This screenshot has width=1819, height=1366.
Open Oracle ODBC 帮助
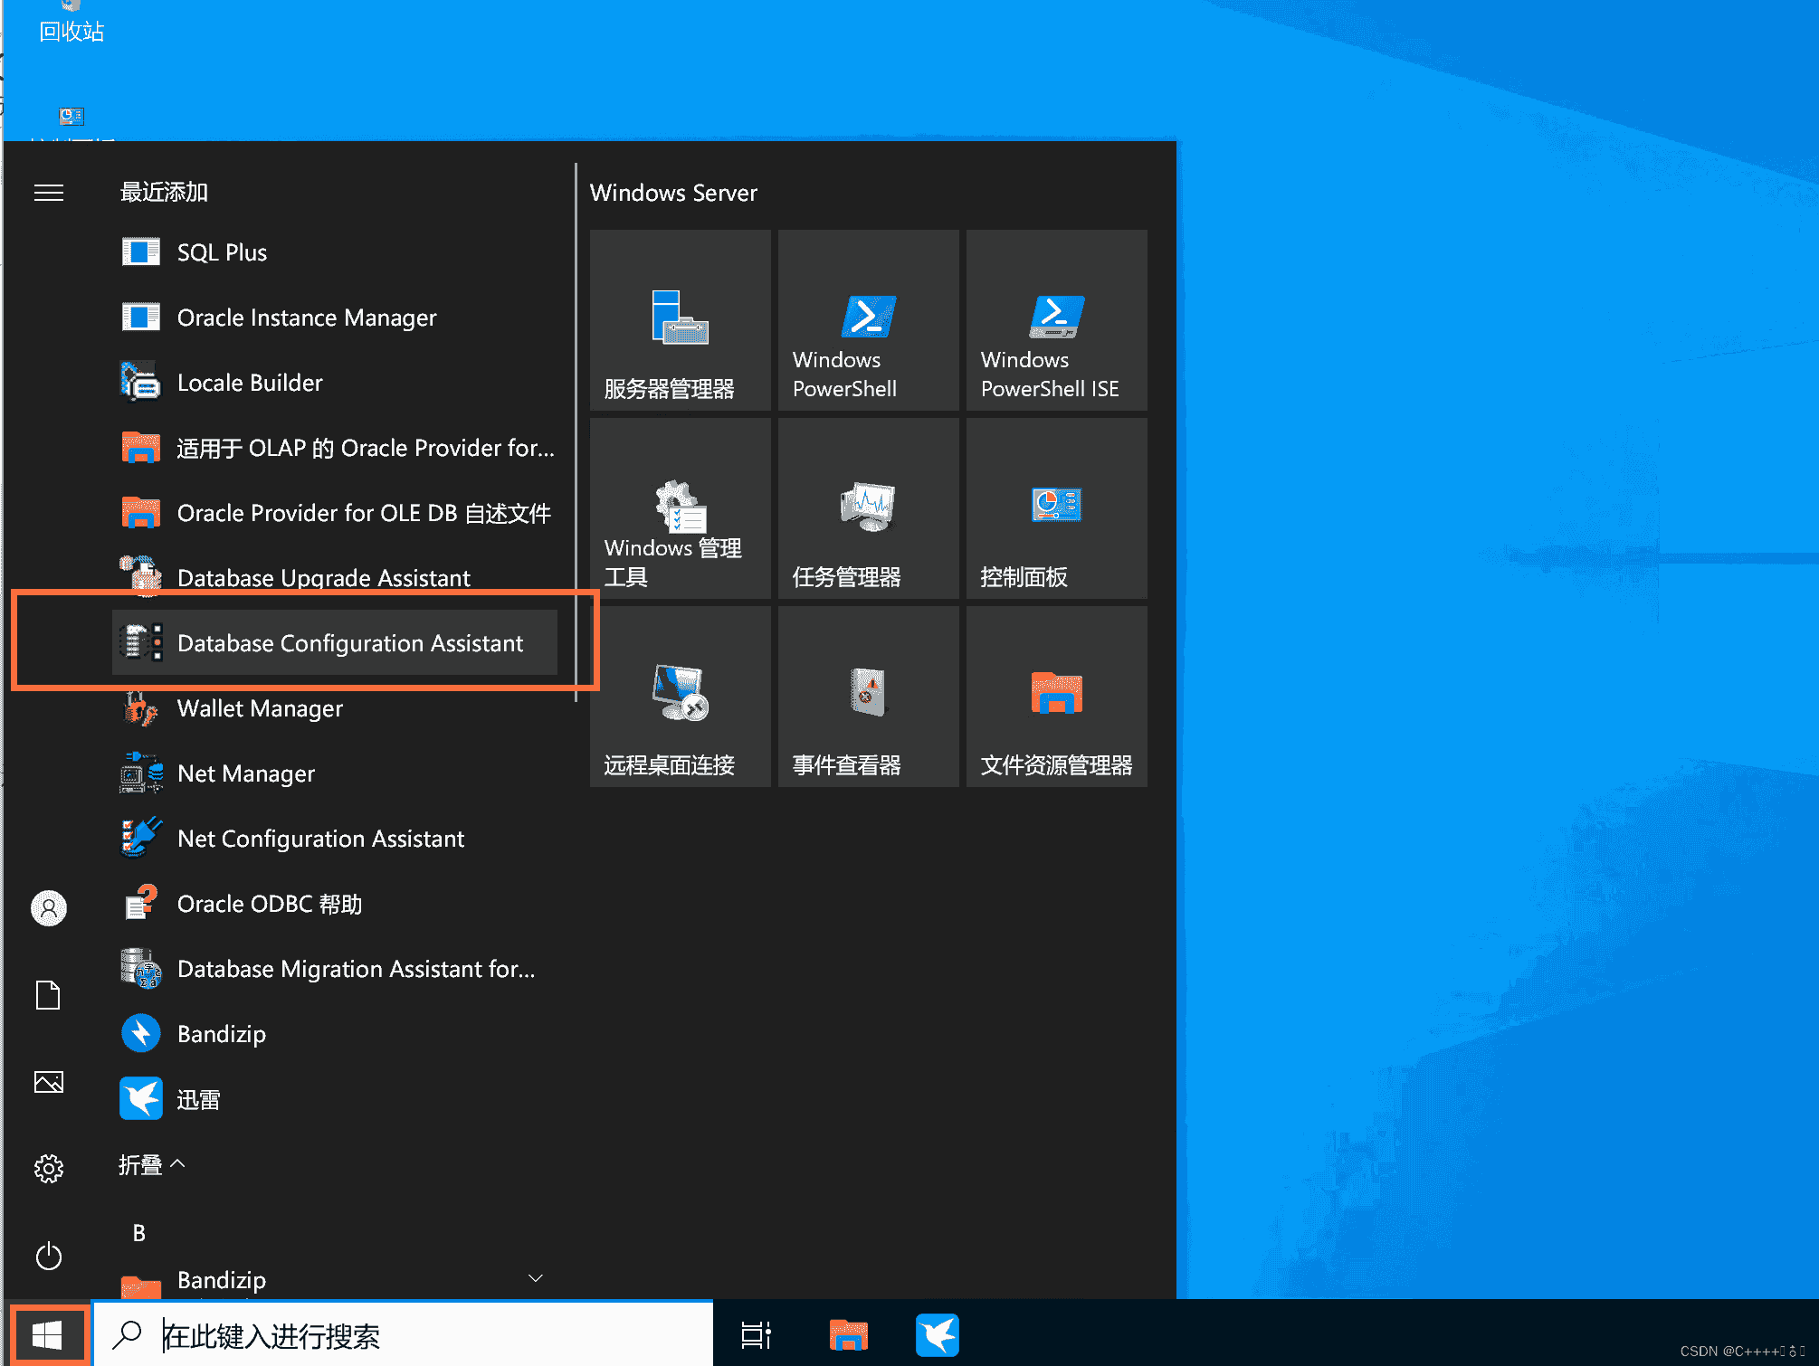[335, 904]
